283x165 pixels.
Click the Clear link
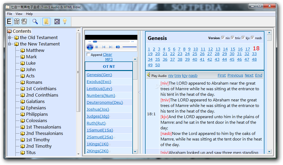107,55
